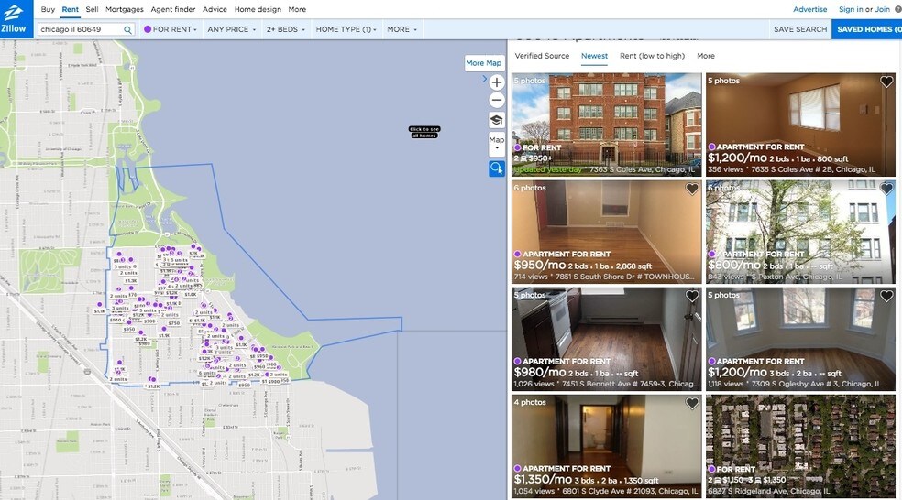This screenshot has width=902, height=500.
Task: Click the Join link
Action: [882, 9]
